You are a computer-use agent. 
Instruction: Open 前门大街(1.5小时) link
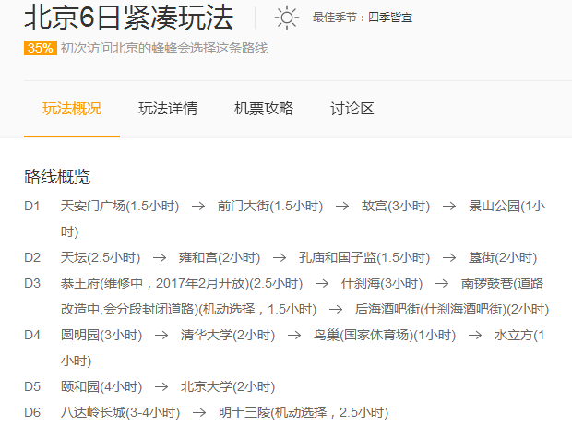coord(270,206)
